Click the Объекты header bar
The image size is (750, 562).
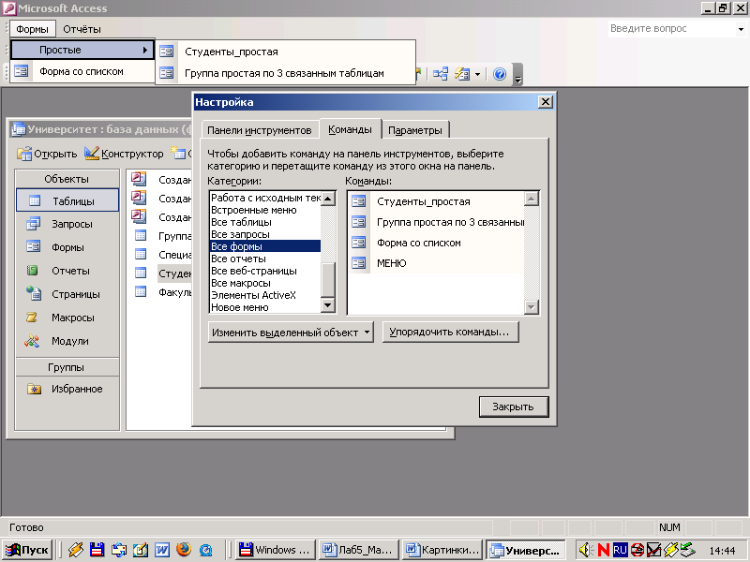67,179
